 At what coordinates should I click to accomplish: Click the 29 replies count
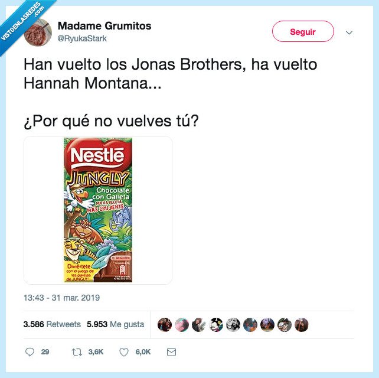click(x=45, y=352)
